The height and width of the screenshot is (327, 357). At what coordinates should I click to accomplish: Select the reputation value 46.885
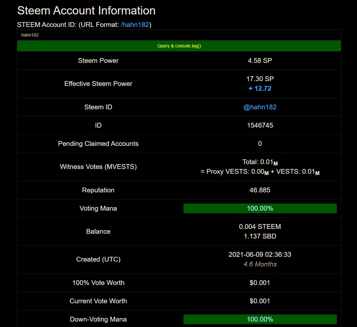point(260,190)
